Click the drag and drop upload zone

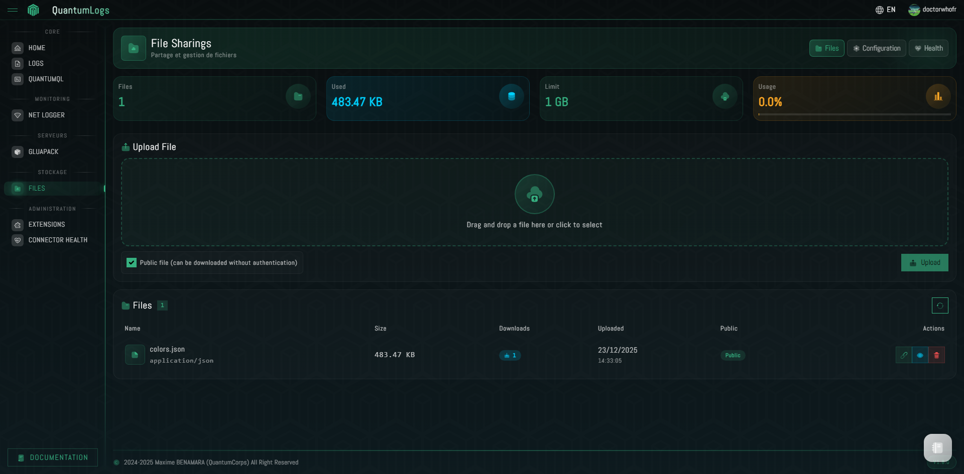pos(534,202)
